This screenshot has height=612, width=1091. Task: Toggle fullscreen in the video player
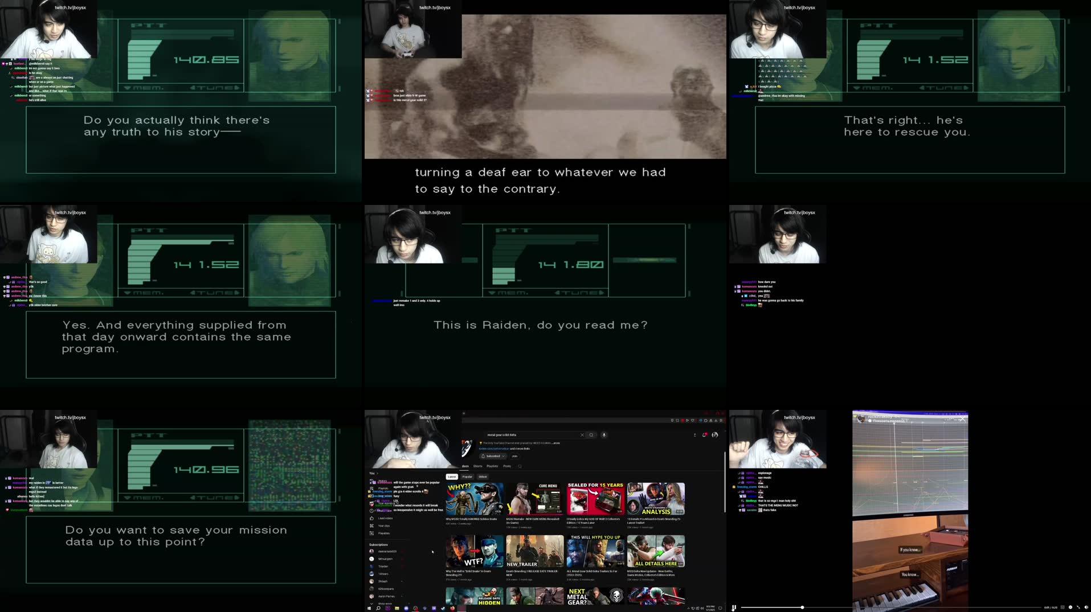[1078, 607]
